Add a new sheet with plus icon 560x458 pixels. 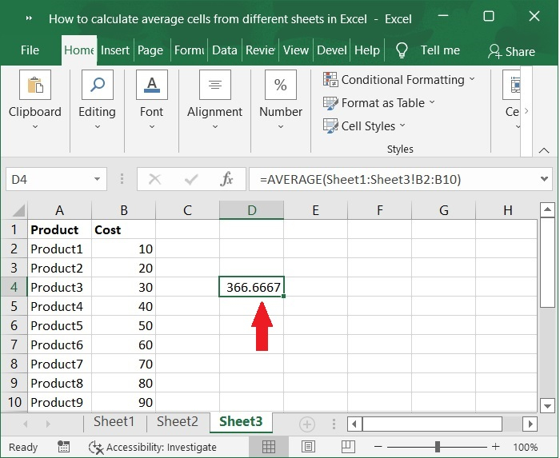coord(306,424)
